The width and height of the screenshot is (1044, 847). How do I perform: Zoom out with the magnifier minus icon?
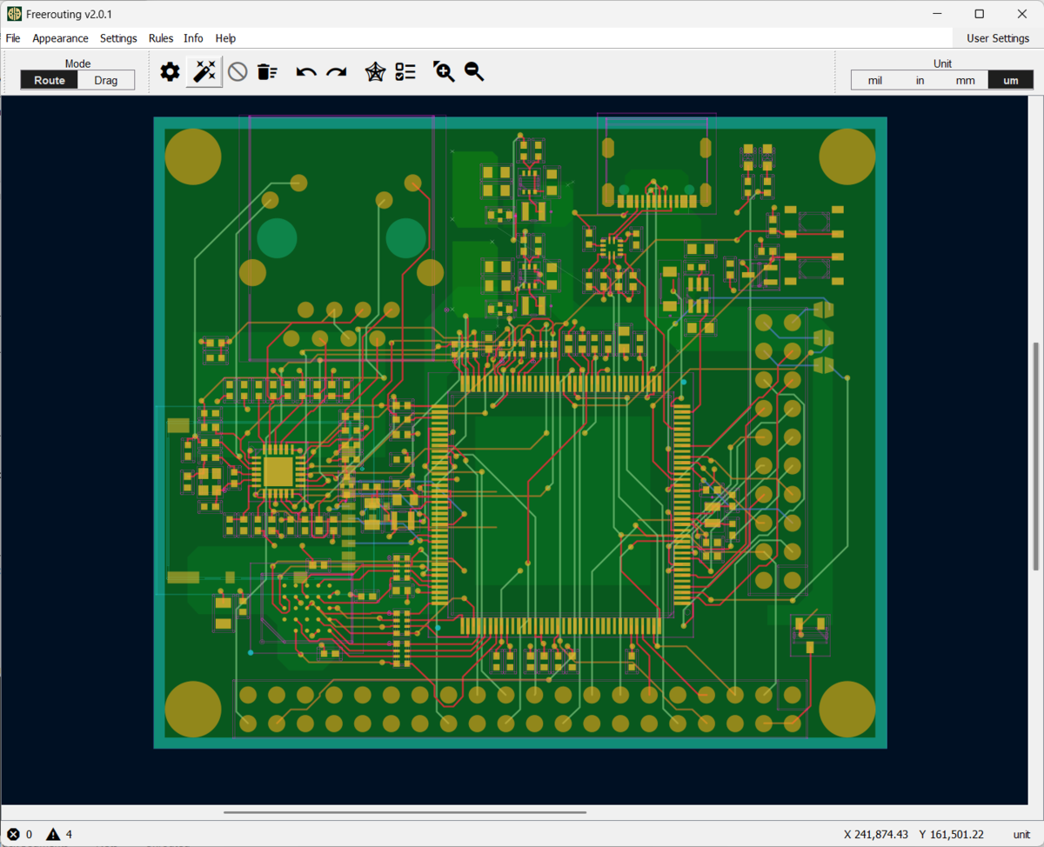tap(474, 72)
